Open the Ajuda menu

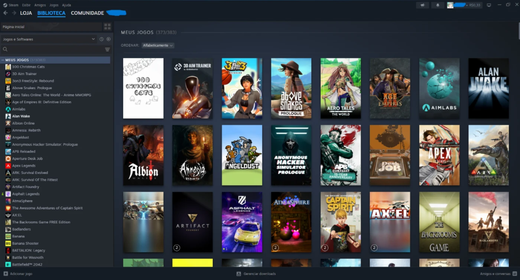coord(66,5)
